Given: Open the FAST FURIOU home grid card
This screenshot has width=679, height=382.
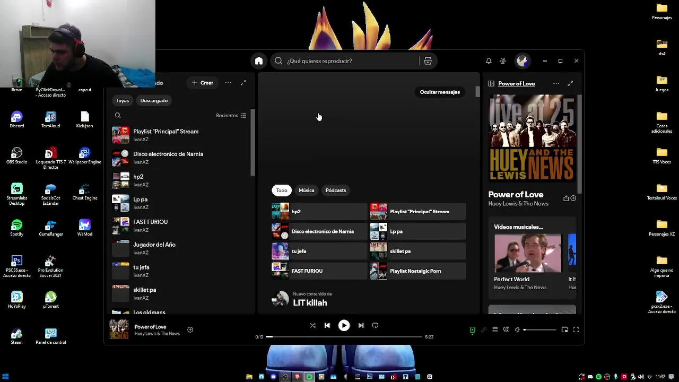Looking at the screenshot, I should coord(319,271).
